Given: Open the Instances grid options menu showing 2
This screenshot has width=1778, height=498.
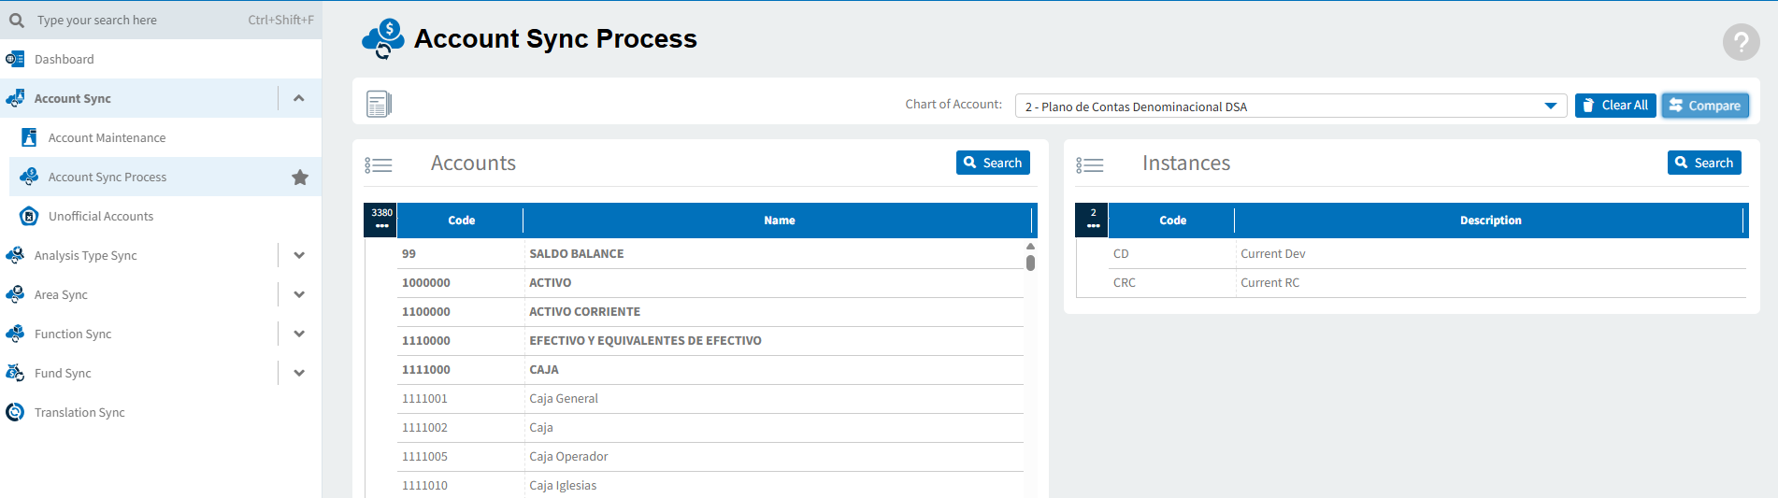Looking at the screenshot, I should (x=1092, y=220).
